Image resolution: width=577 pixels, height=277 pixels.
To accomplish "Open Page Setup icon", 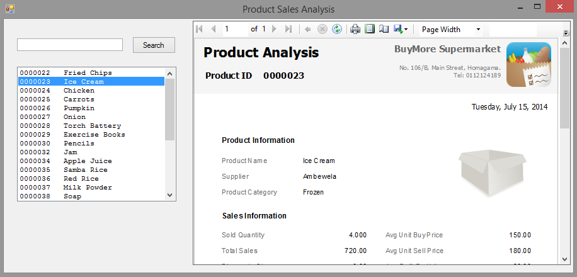I will tap(384, 29).
